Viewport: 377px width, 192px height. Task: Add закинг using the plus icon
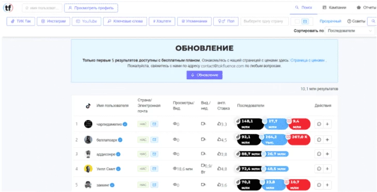[x=327, y=185]
